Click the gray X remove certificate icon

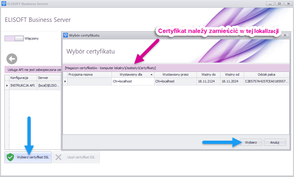tap(58, 157)
